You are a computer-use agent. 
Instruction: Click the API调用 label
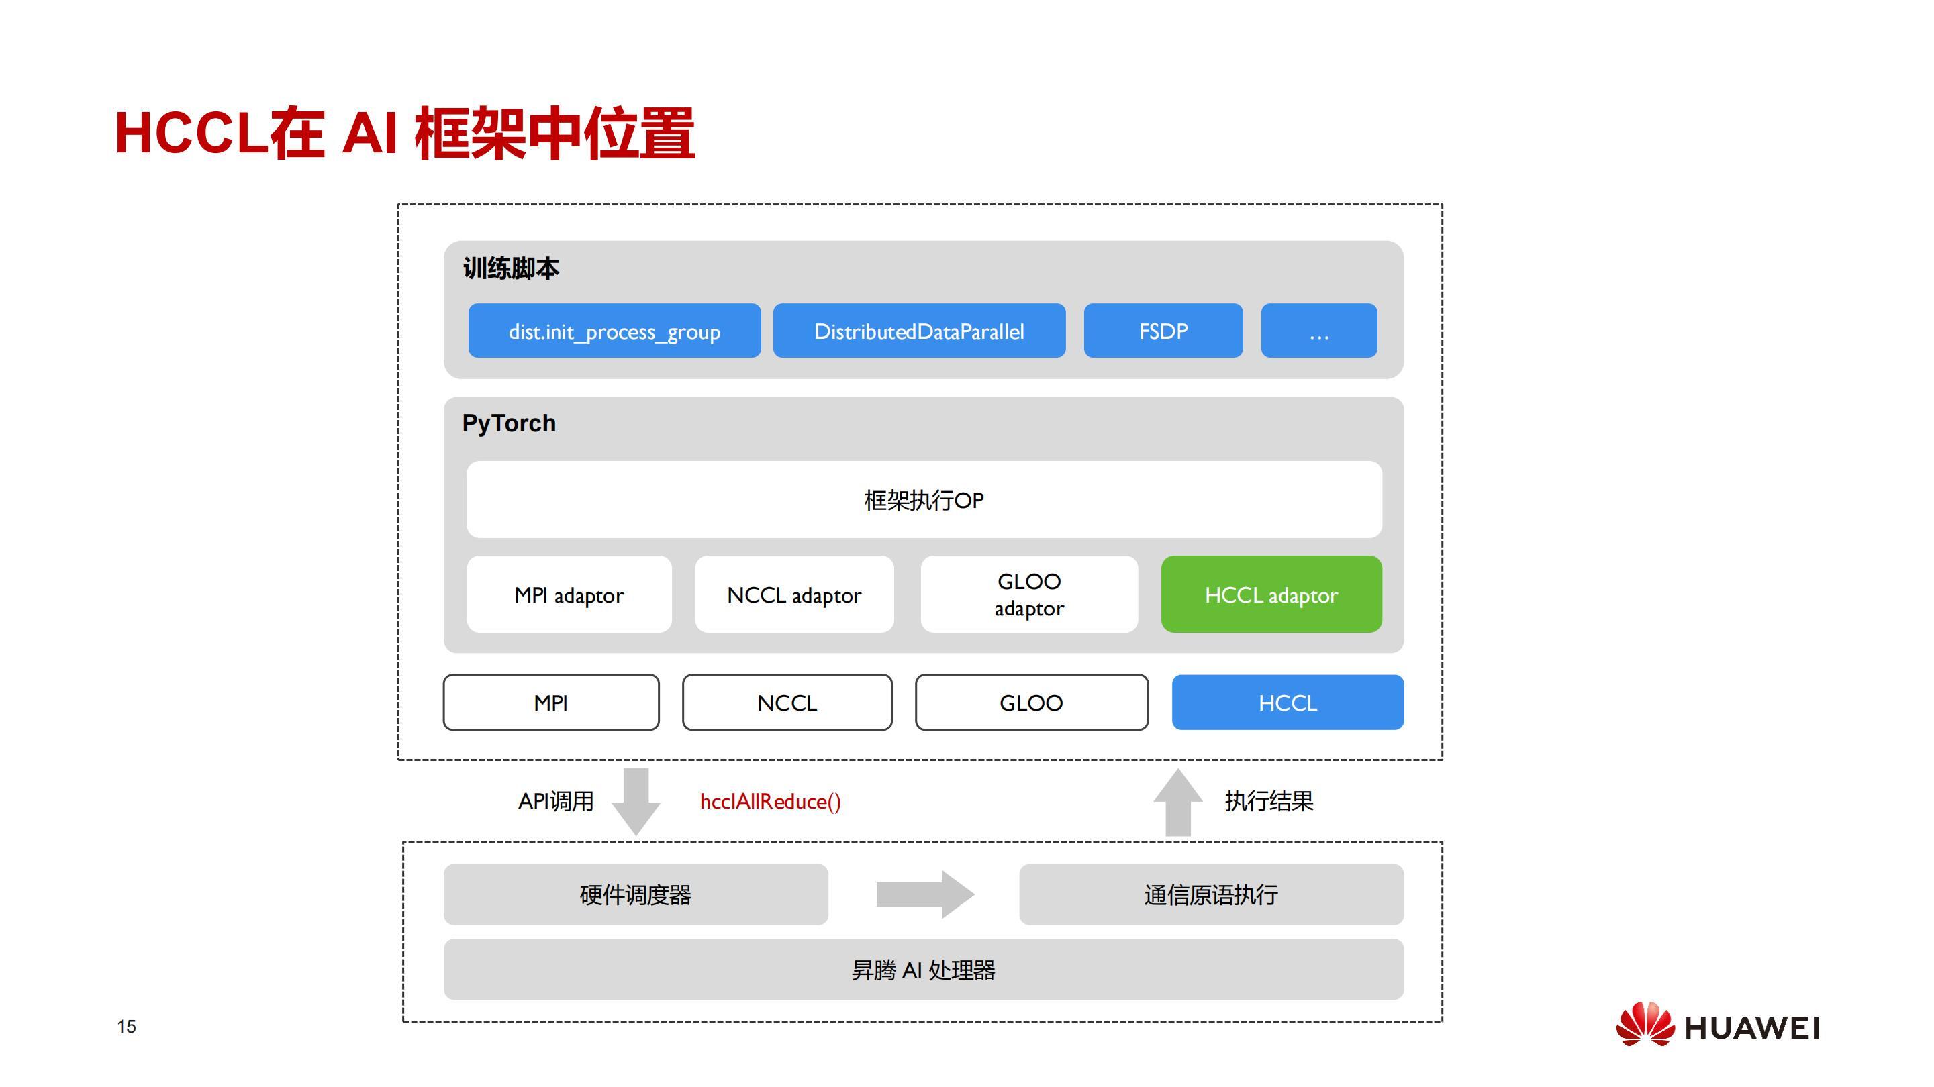coord(556,801)
